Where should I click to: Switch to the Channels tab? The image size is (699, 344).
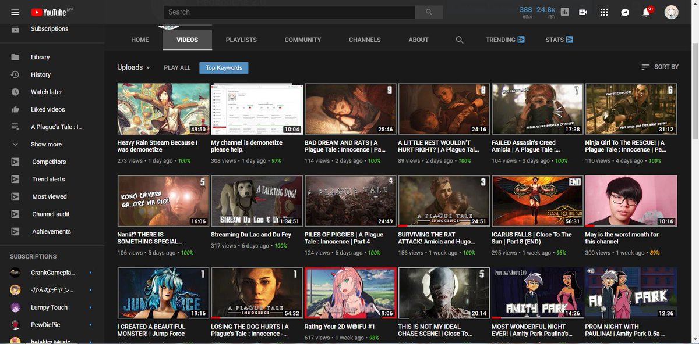(365, 40)
